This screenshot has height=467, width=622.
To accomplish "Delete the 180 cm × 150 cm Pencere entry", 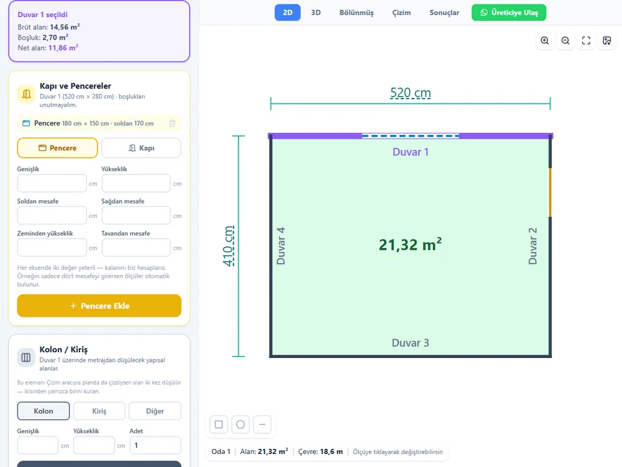I will 172,123.
